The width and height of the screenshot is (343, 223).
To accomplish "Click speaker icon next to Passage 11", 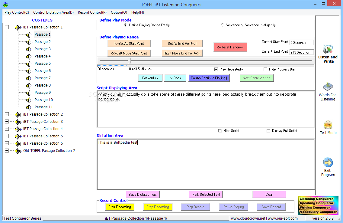I will 29,107.
